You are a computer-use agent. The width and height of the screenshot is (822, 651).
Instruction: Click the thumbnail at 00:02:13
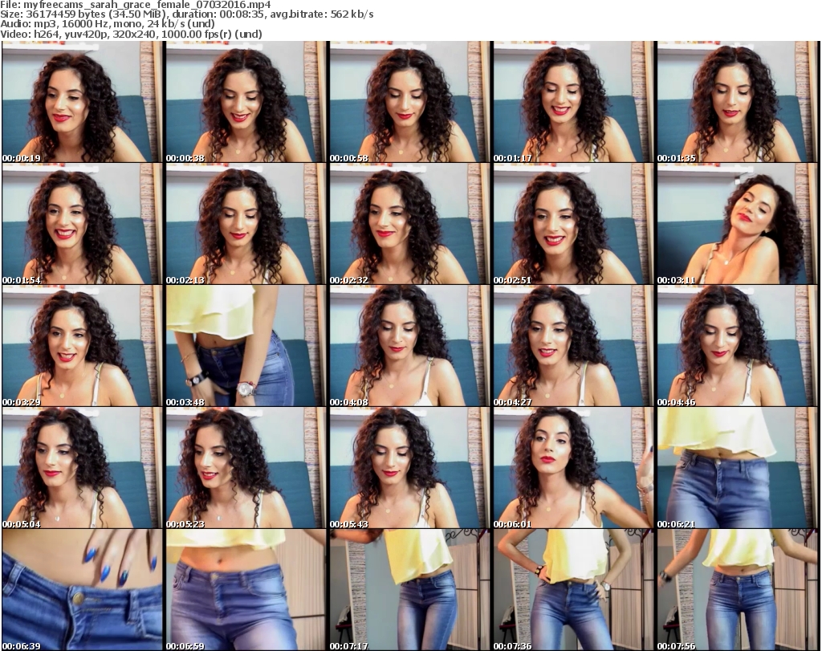246,224
